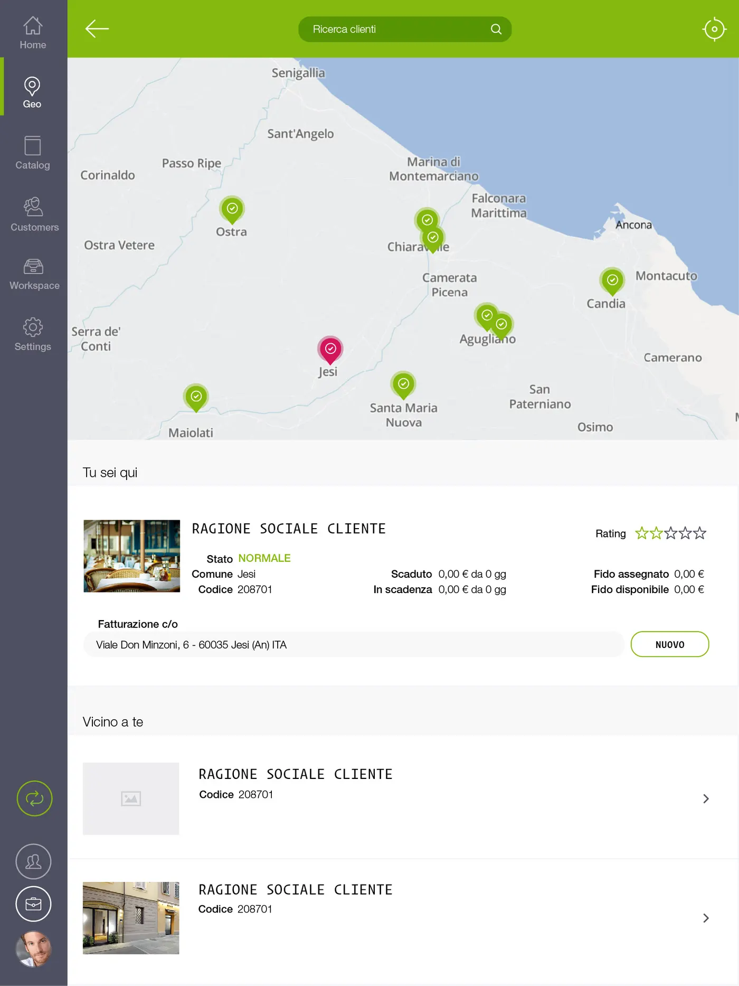This screenshot has width=739, height=986.
Task: Click the Senigallia label on map
Action: [298, 73]
